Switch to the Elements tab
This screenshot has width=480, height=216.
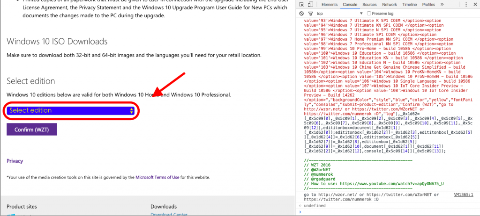330,5
